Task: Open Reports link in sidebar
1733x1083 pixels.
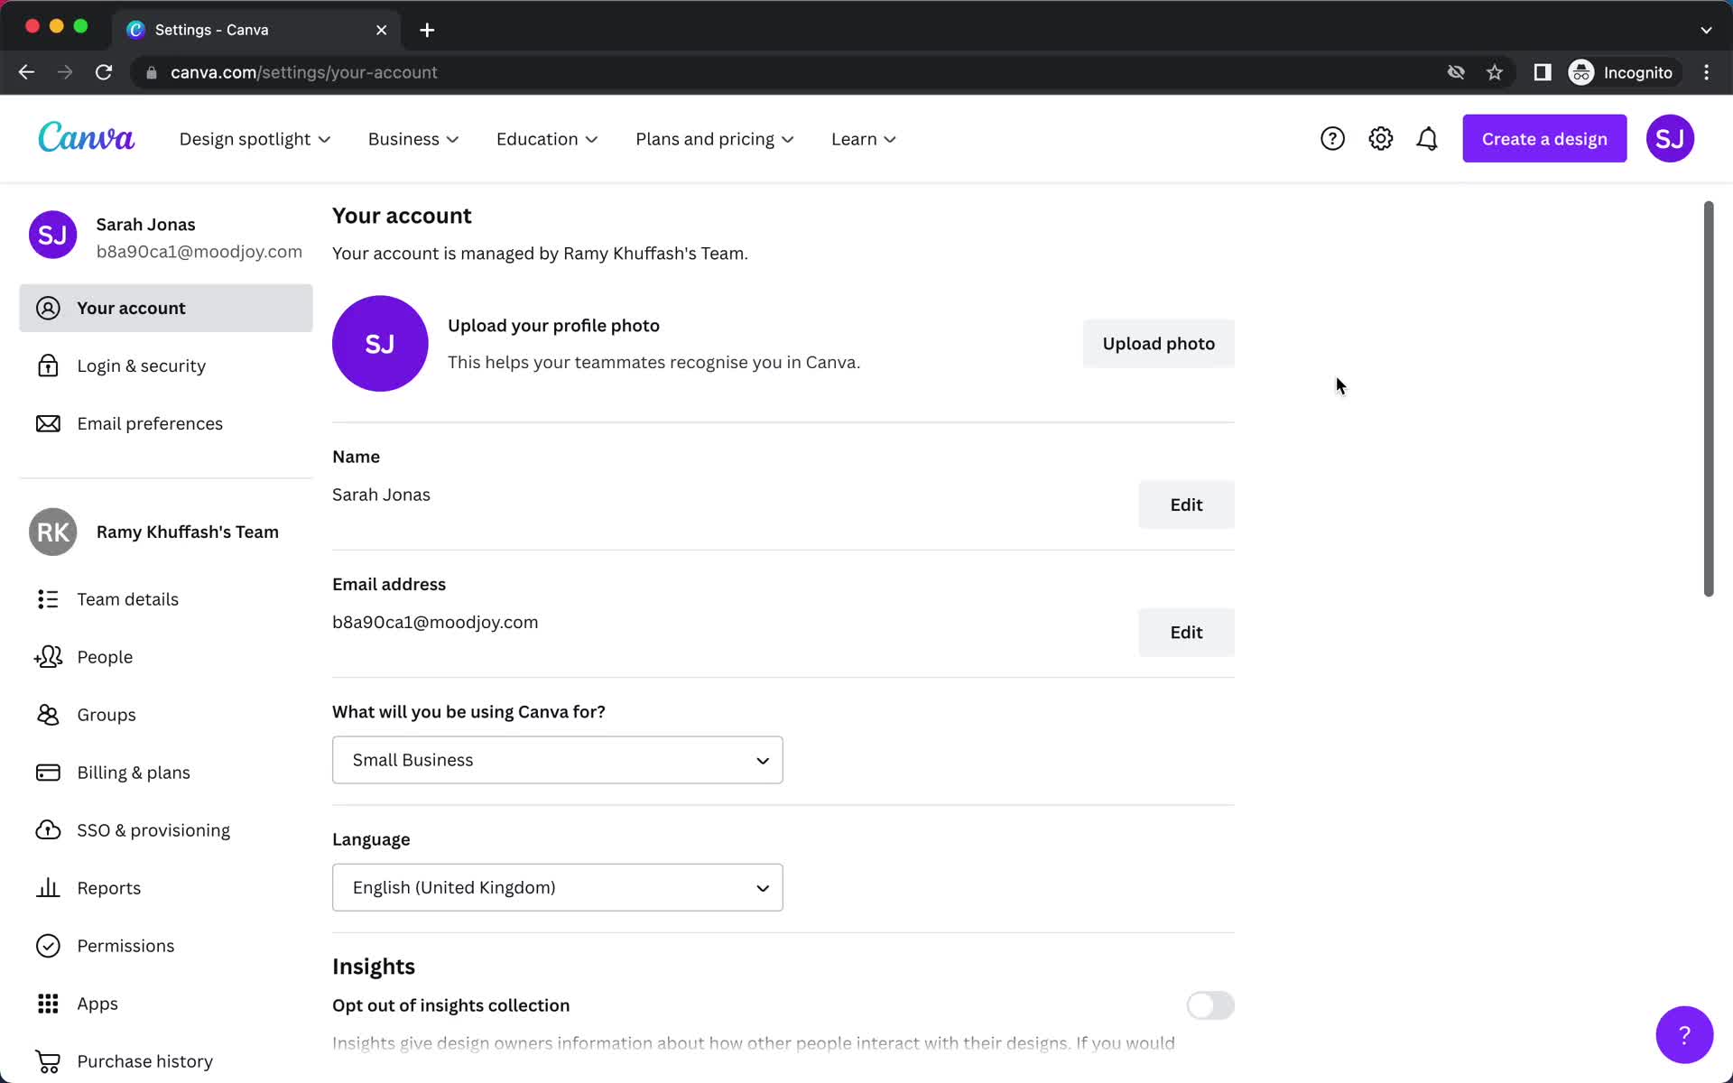Action: pyautogui.click(x=166, y=888)
